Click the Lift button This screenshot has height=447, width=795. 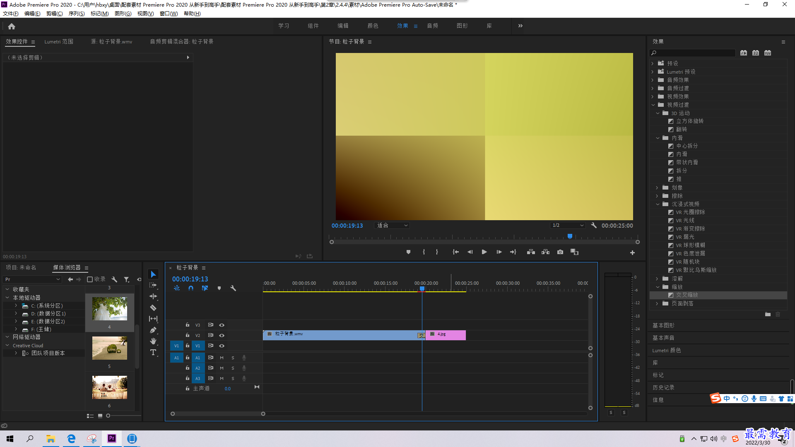tap(531, 252)
